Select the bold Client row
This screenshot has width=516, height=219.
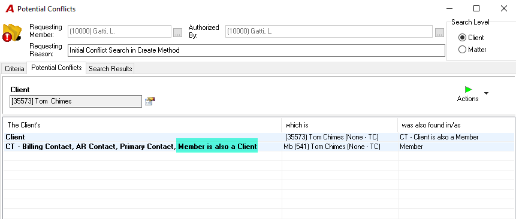click(x=259, y=137)
